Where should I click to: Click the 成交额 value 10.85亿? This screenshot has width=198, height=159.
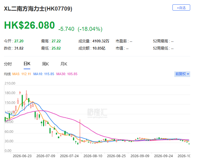pyautogui.click(x=99, y=48)
